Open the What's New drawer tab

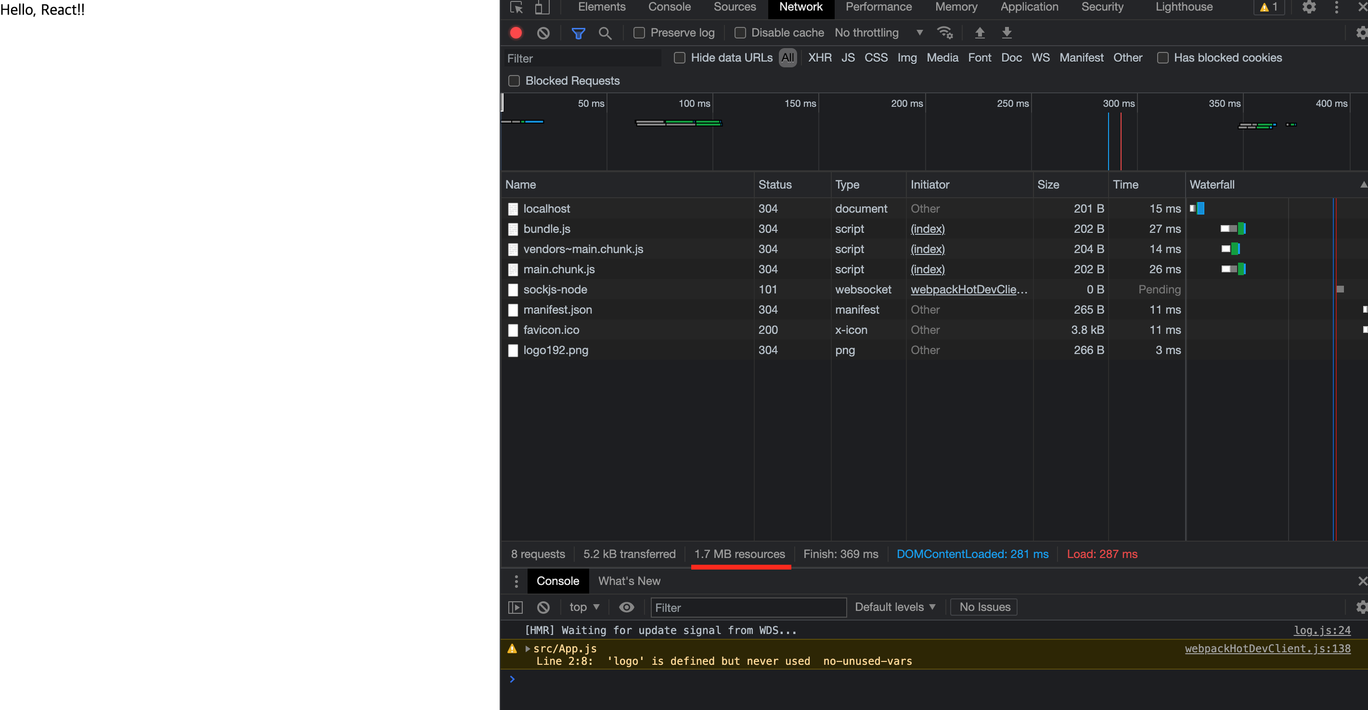(629, 581)
